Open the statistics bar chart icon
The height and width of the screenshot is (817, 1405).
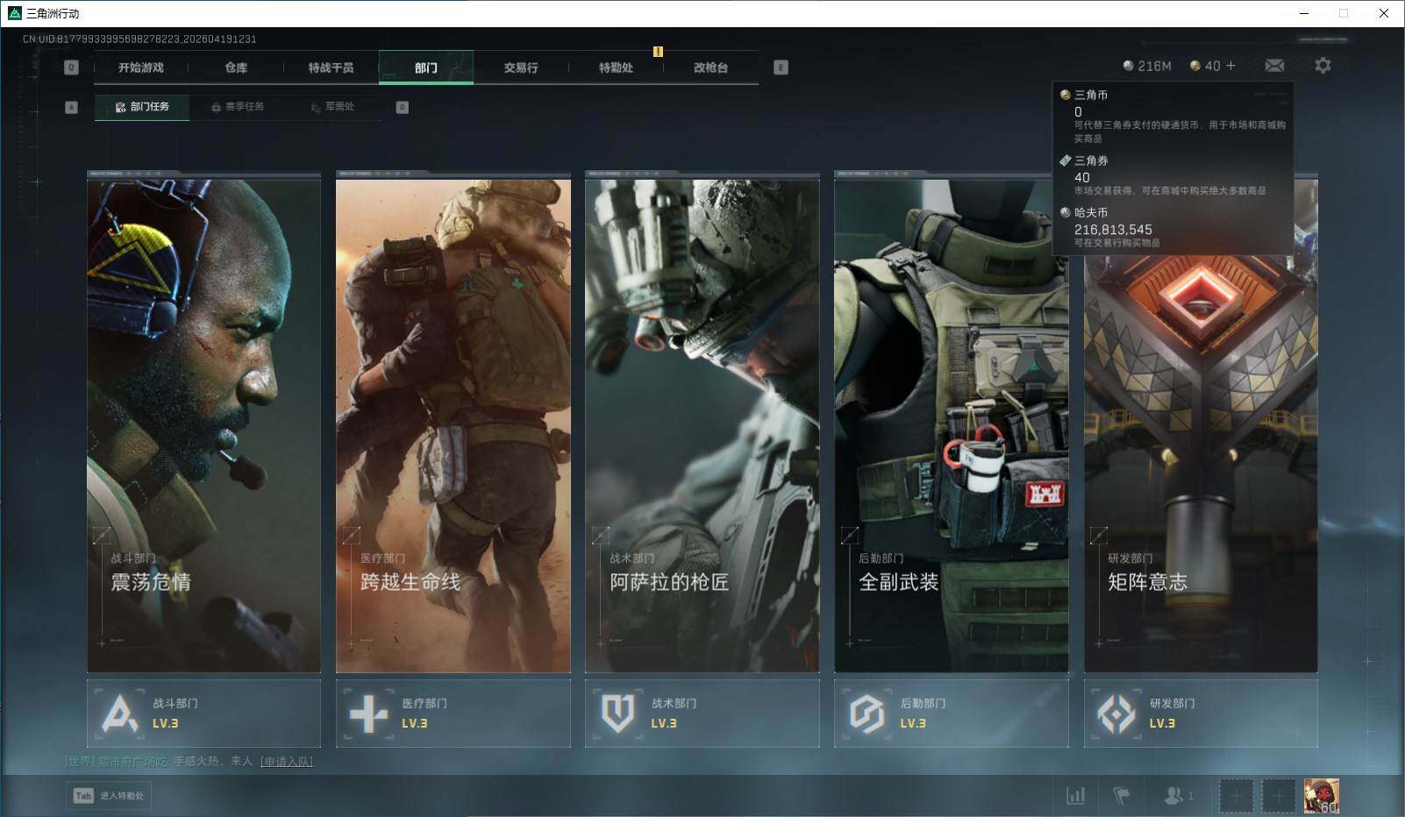pyautogui.click(x=1075, y=795)
